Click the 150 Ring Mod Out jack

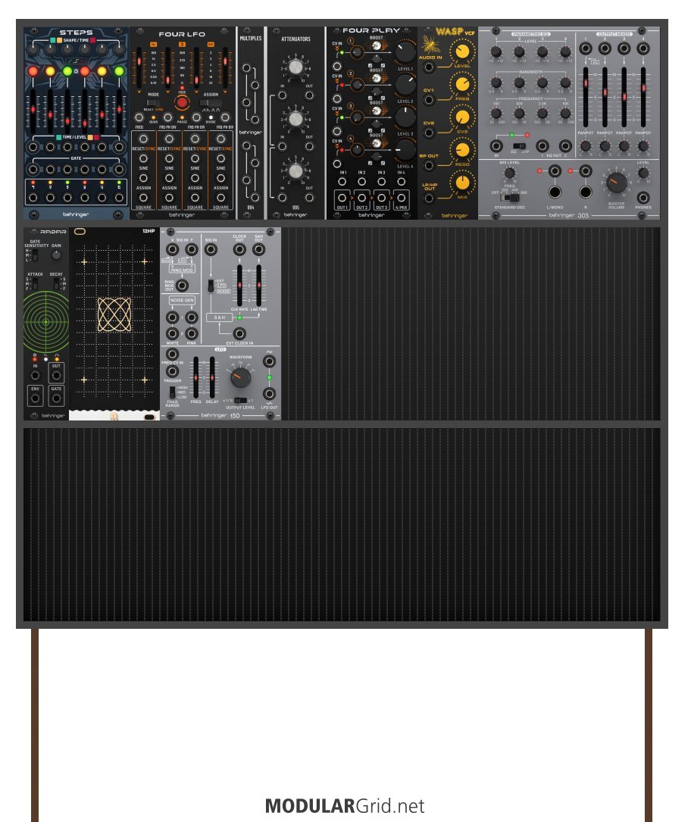click(182, 286)
